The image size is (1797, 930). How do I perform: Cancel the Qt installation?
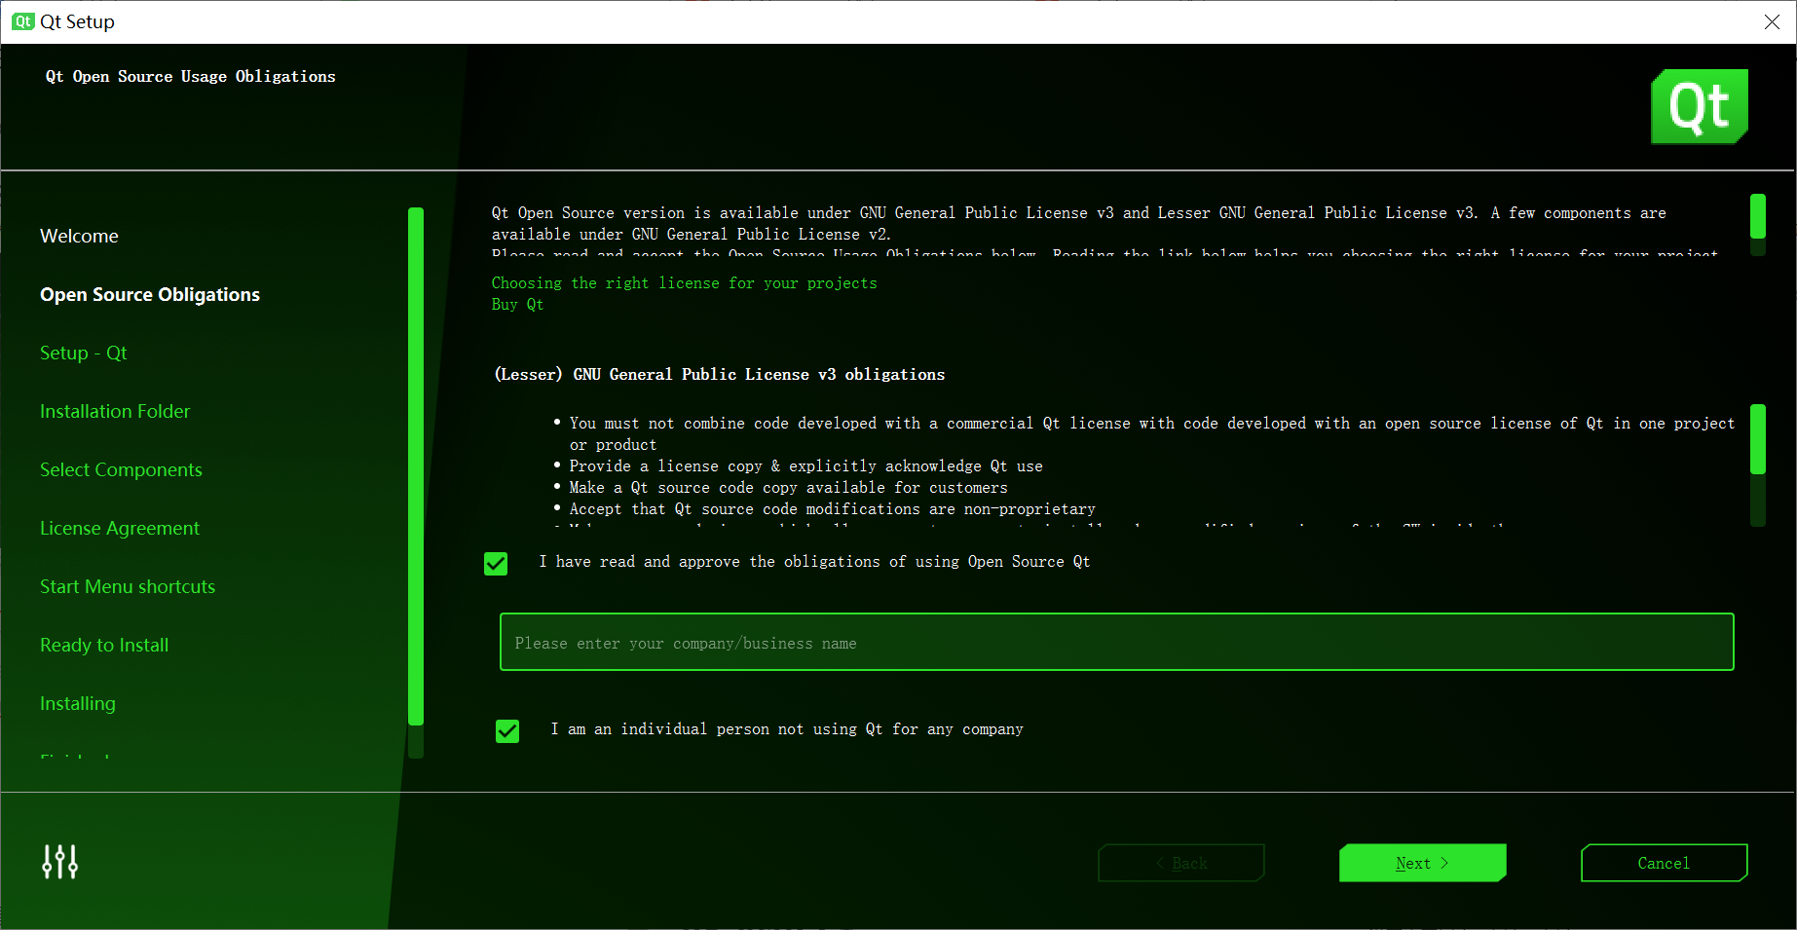pos(1664,863)
